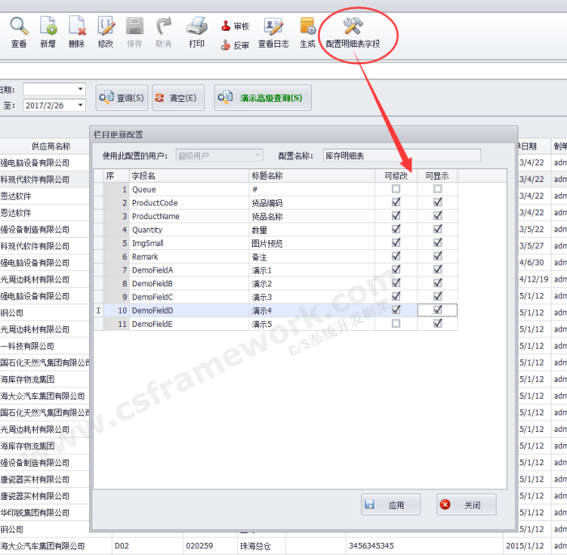Enable 可修改 checkbox for Queue row

click(396, 189)
